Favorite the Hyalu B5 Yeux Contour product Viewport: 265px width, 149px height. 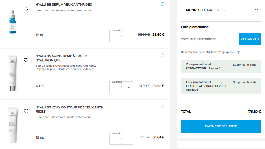[x=26, y=111]
